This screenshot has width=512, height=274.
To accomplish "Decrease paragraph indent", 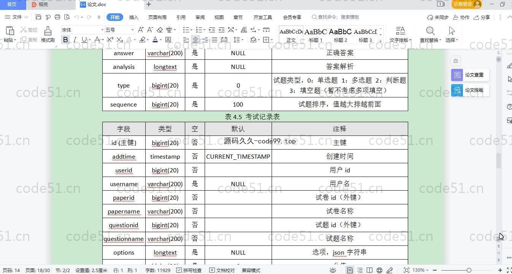I will 212,30.
